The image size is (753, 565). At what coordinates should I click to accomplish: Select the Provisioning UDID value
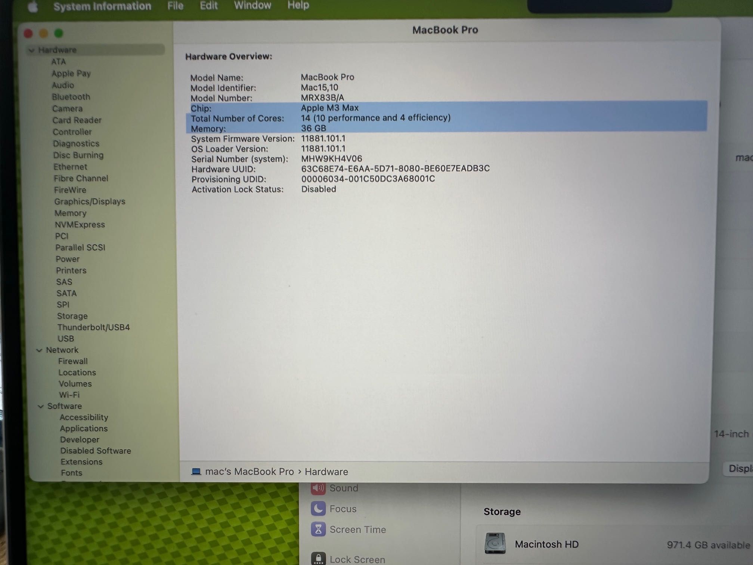[x=368, y=179]
